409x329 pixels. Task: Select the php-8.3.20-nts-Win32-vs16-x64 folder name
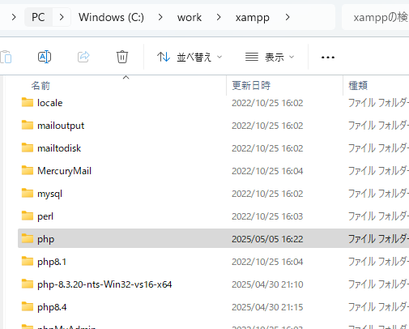[x=104, y=284]
